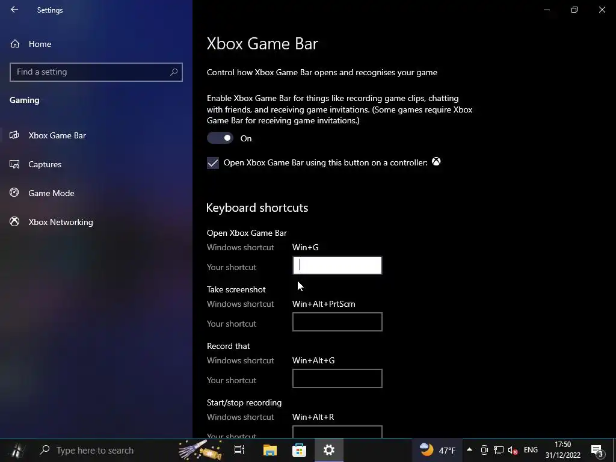
Task: Click the Captures sidebar icon
Action: [x=14, y=164]
